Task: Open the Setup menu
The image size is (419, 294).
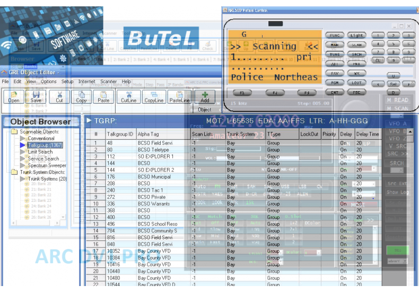Action: [x=67, y=82]
